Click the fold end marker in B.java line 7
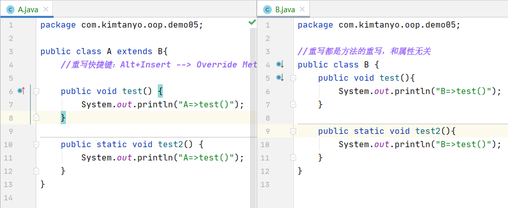508x208 pixels. (x=293, y=104)
